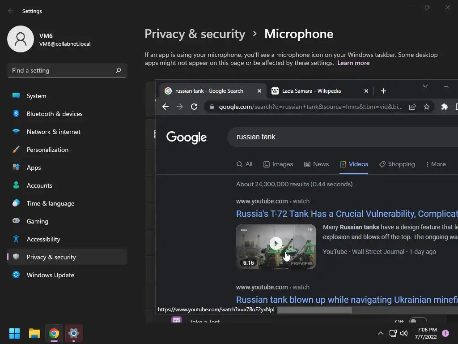The image size is (458, 344).
Task: Reload the Google search page
Action: (194, 107)
